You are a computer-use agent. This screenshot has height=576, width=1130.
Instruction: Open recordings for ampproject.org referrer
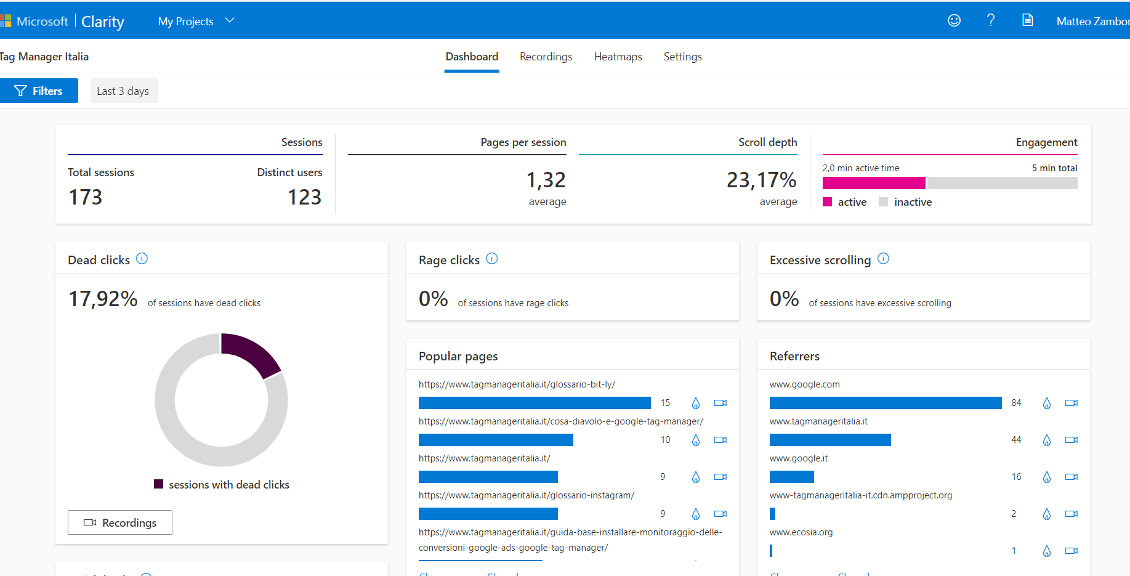pos(1071,514)
